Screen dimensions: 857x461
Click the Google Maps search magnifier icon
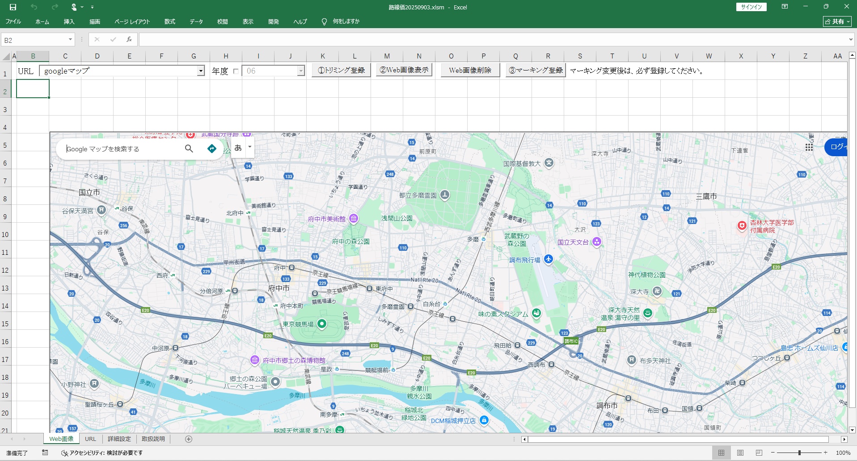(x=189, y=149)
